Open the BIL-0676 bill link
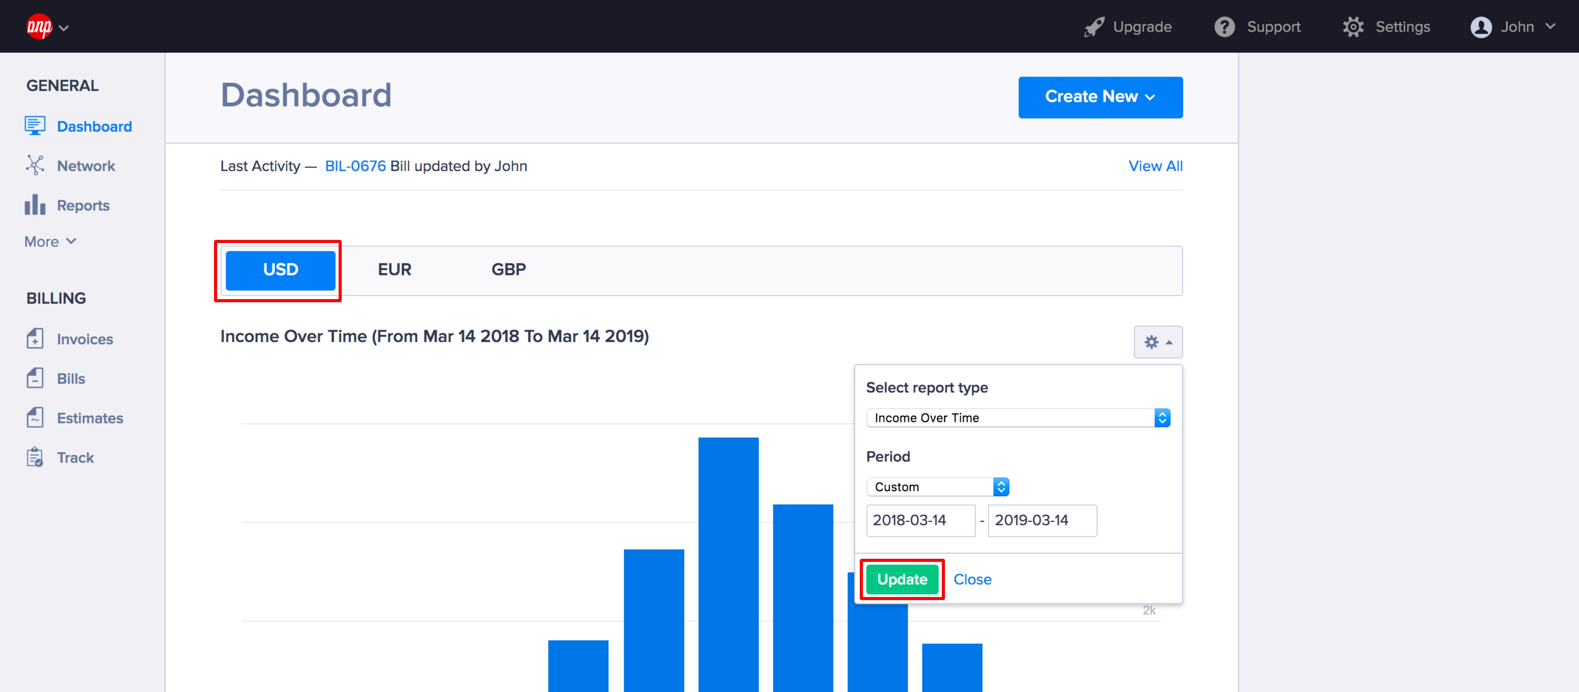 tap(355, 166)
